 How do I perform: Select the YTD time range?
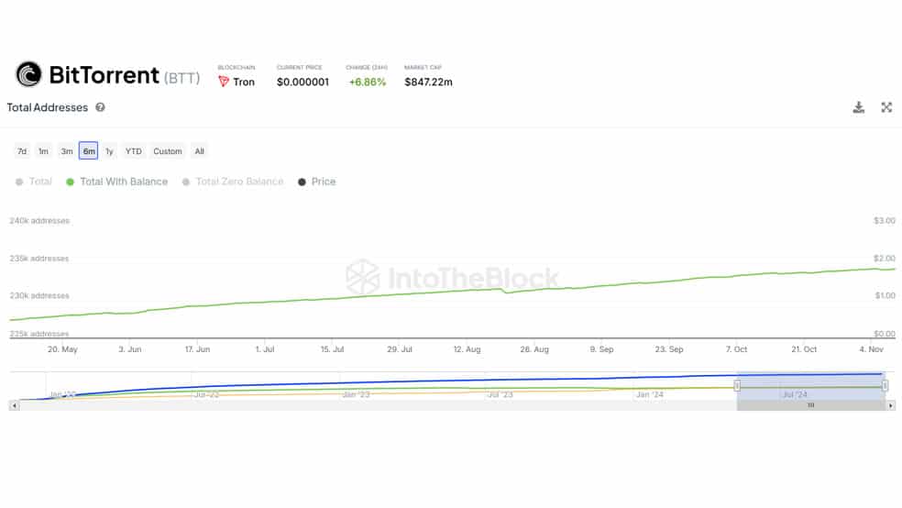(x=134, y=151)
